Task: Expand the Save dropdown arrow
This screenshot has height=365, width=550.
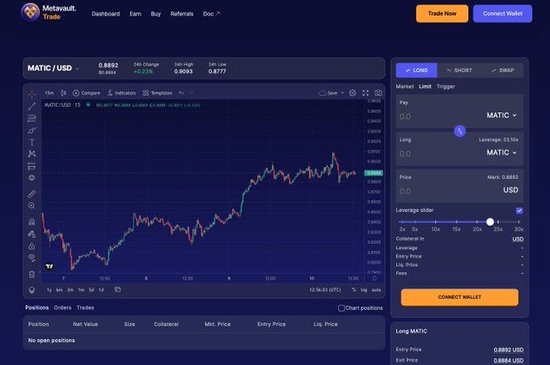Action: 343,93
